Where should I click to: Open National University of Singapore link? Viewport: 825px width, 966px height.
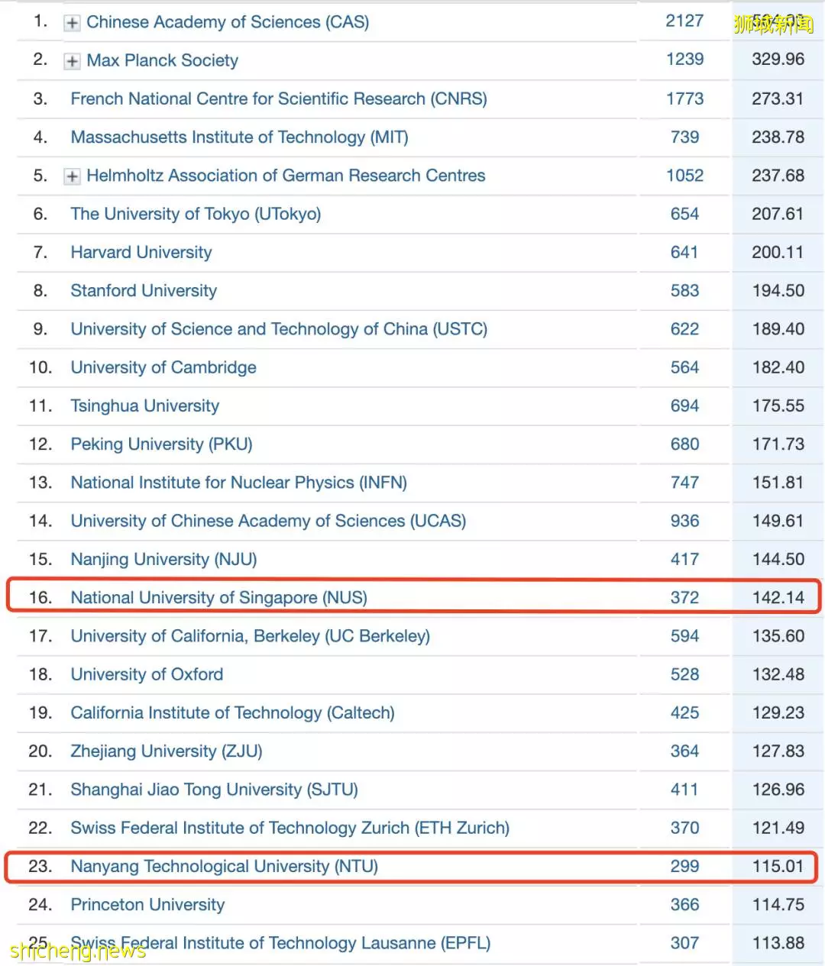[218, 598]
